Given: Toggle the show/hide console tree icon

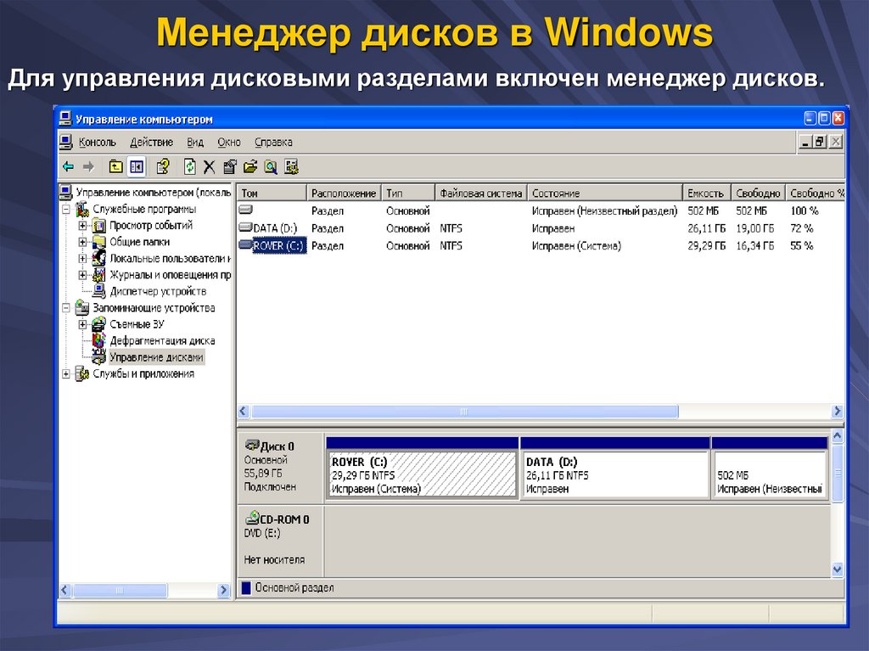Looking at the screenshot, I should click(137, 166).
